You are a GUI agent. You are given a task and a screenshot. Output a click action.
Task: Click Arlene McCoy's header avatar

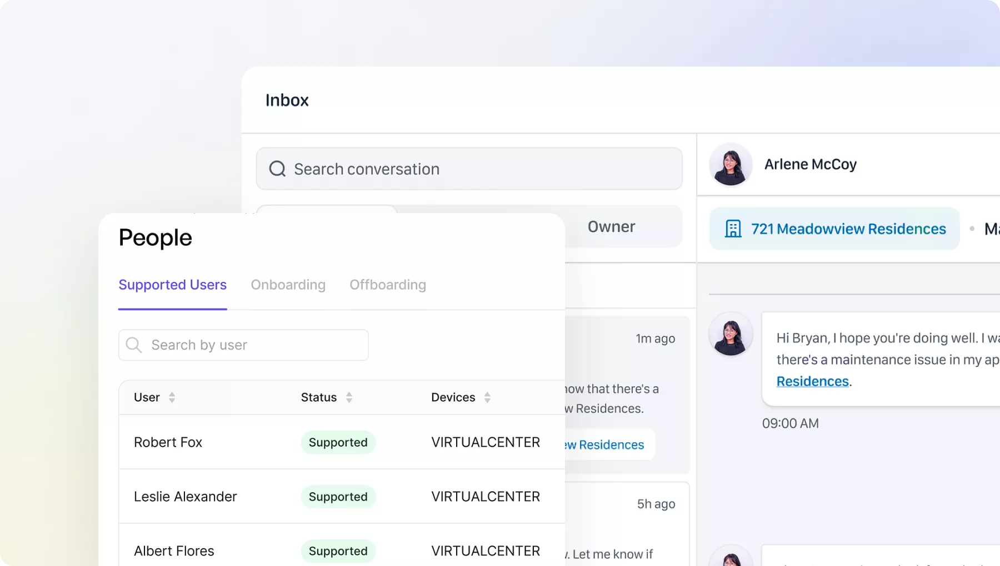pos(731,165)
